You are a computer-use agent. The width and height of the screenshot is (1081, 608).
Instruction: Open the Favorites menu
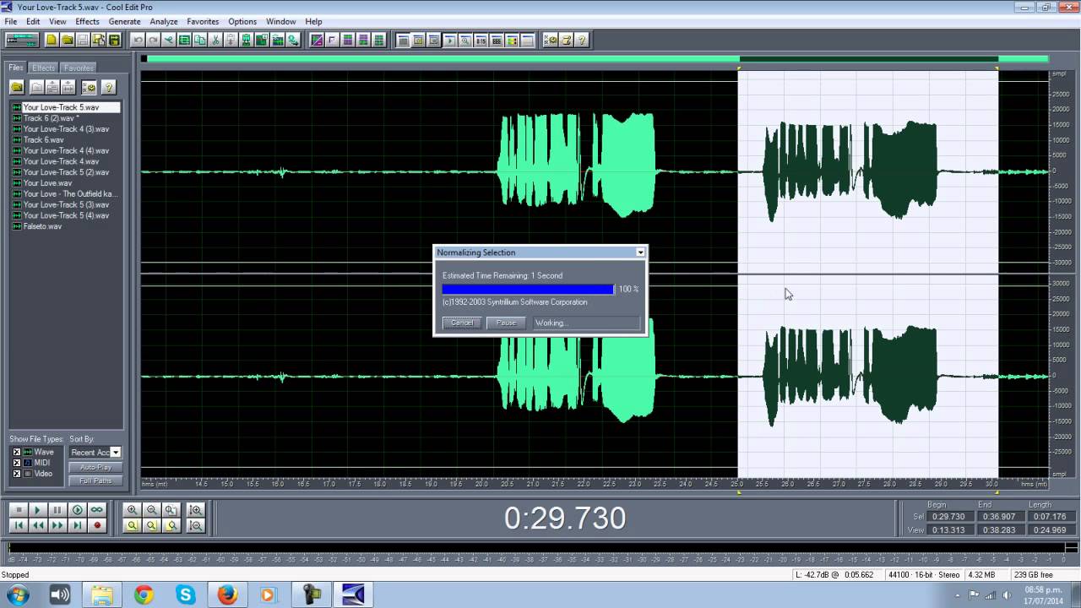(x=203, y=21)
